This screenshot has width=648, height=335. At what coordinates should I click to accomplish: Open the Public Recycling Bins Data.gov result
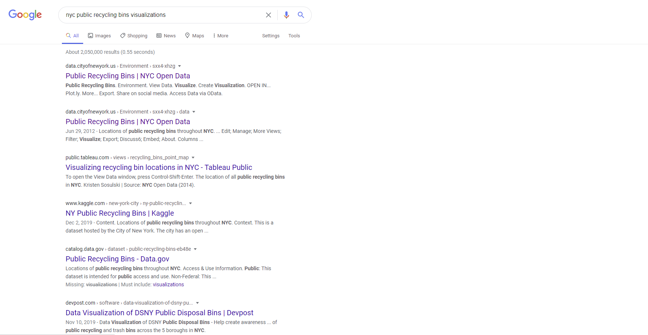117,259
